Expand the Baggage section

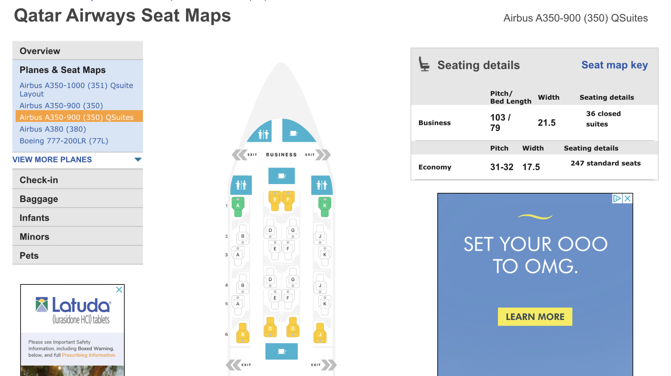(39, 199)
